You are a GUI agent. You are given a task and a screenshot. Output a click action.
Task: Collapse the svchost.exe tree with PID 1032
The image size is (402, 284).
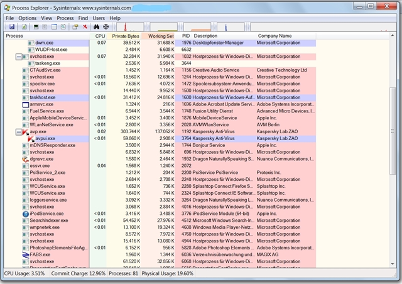point(19,57)
